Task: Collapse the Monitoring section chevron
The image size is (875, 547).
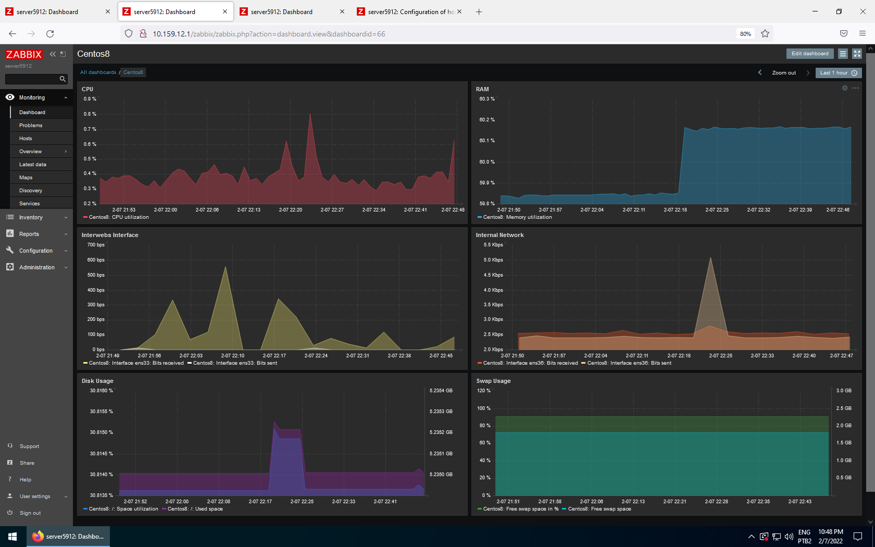Action: 66,97
